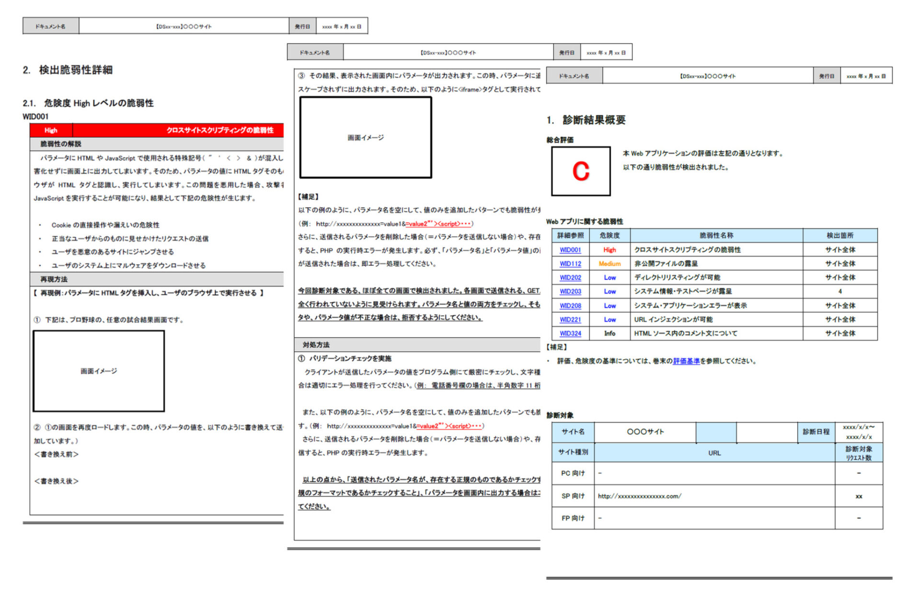Click the large red C overall rating box
Viewport: 920px width, 596px height.
[x=581, y=171]
